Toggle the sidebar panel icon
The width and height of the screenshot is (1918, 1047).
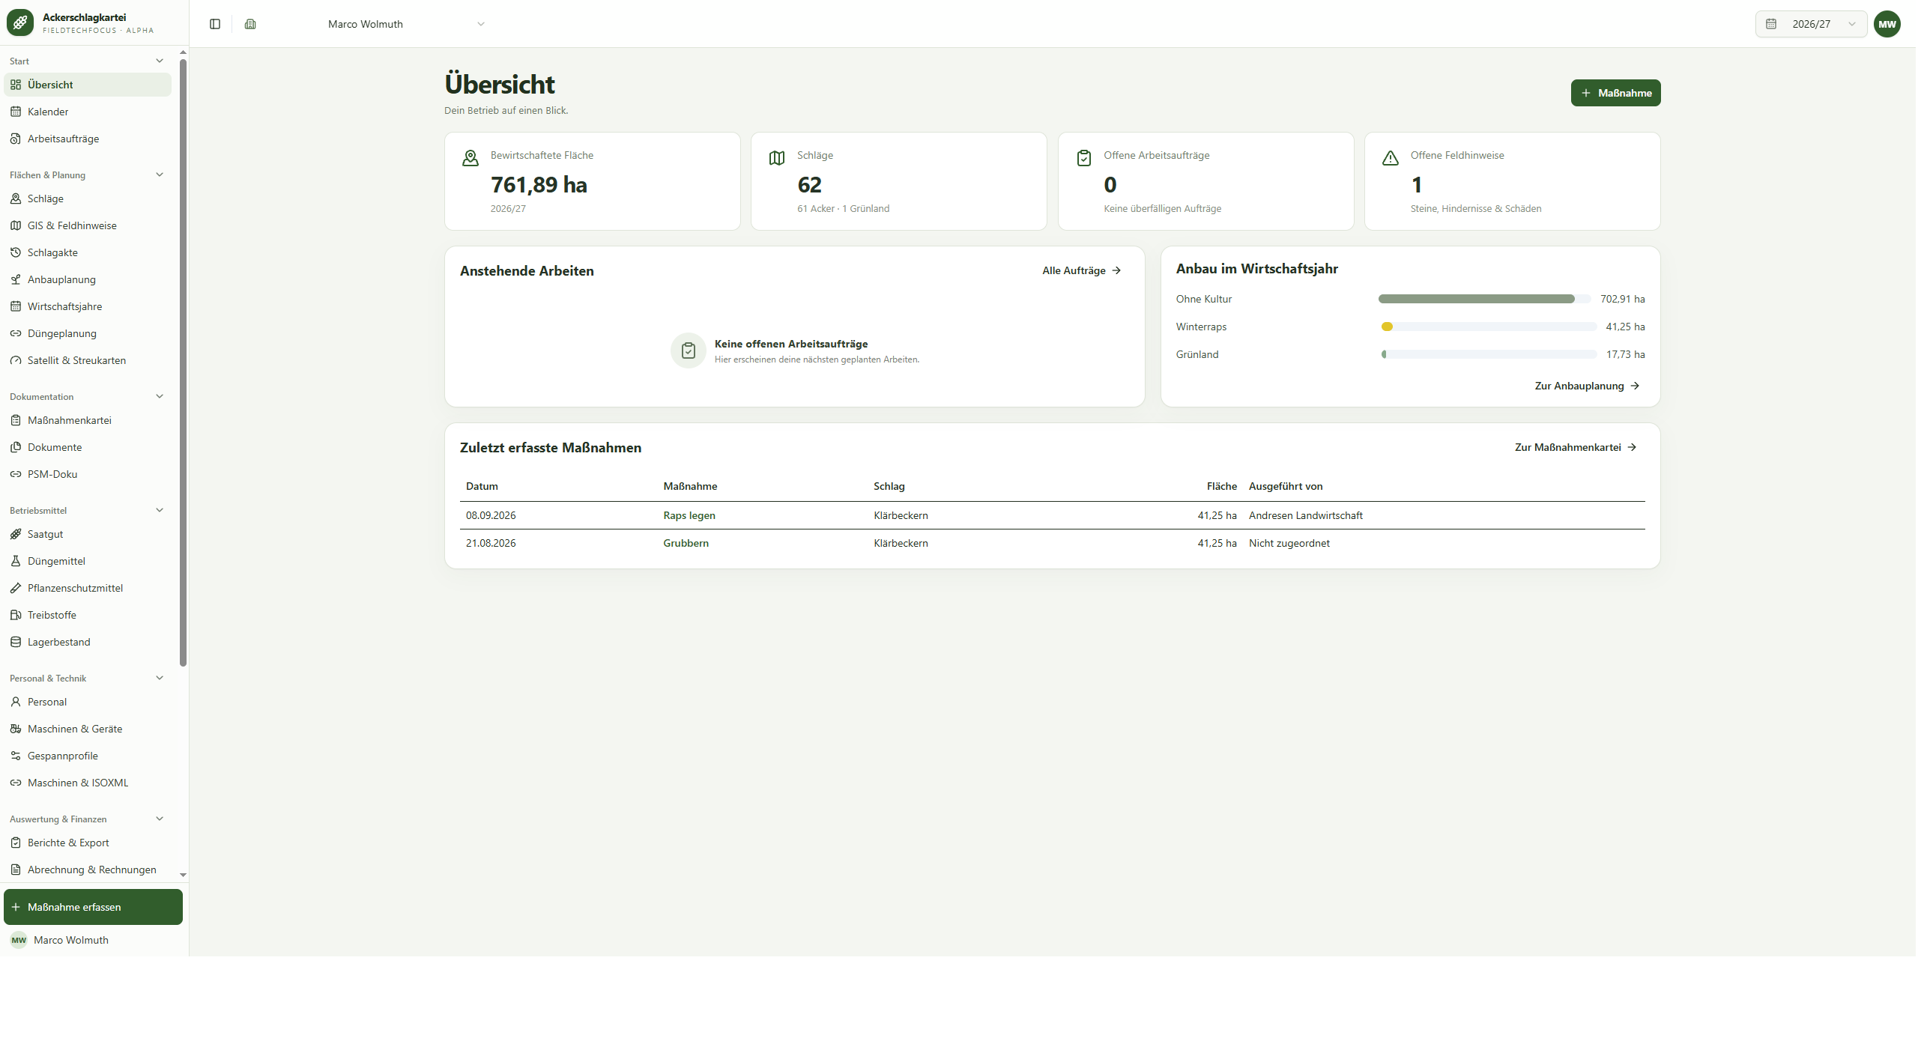[x=215, y=24]
